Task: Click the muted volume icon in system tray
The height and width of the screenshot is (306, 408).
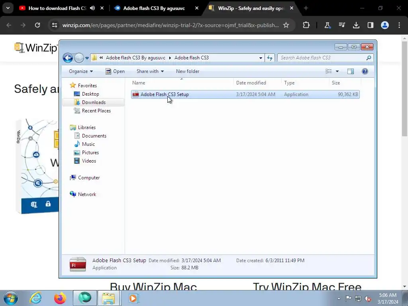Action: (368, 299)
